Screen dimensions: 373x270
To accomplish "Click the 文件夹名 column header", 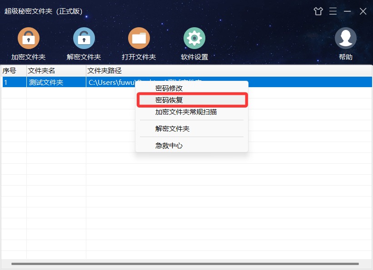I will pos(56,71).
